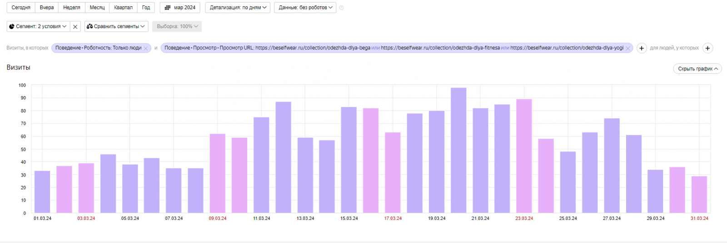
Task: Remove the 'Только люди' filter chip
Action: pos(146,49)
